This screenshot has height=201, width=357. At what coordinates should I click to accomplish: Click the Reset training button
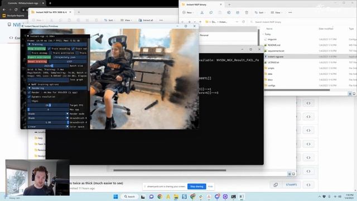(37, 61)
